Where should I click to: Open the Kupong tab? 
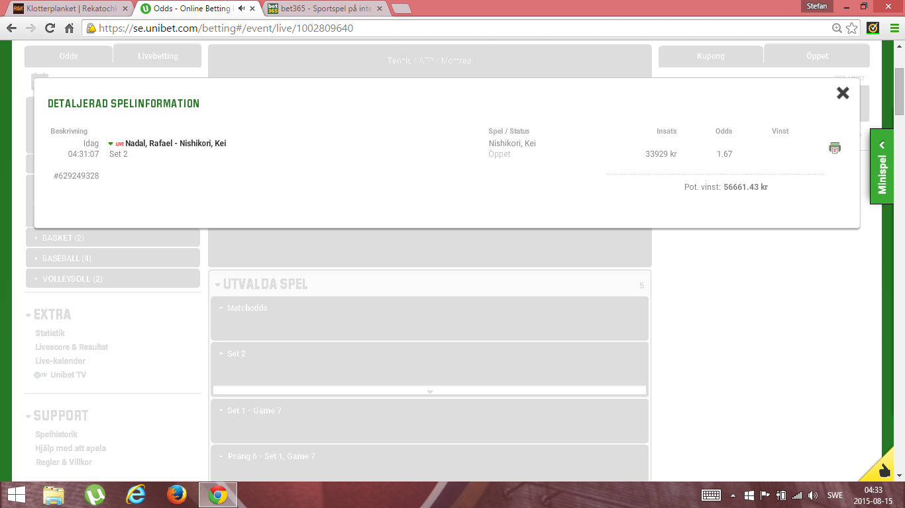tap(711, 56)
